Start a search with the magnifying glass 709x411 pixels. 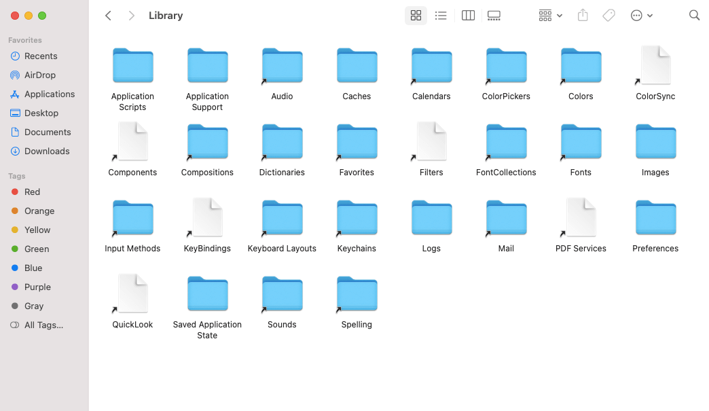point(694,15)
